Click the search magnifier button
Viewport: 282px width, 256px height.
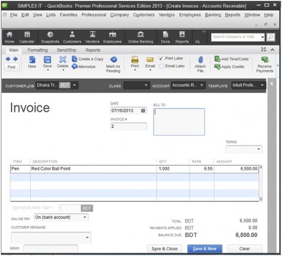271,37
